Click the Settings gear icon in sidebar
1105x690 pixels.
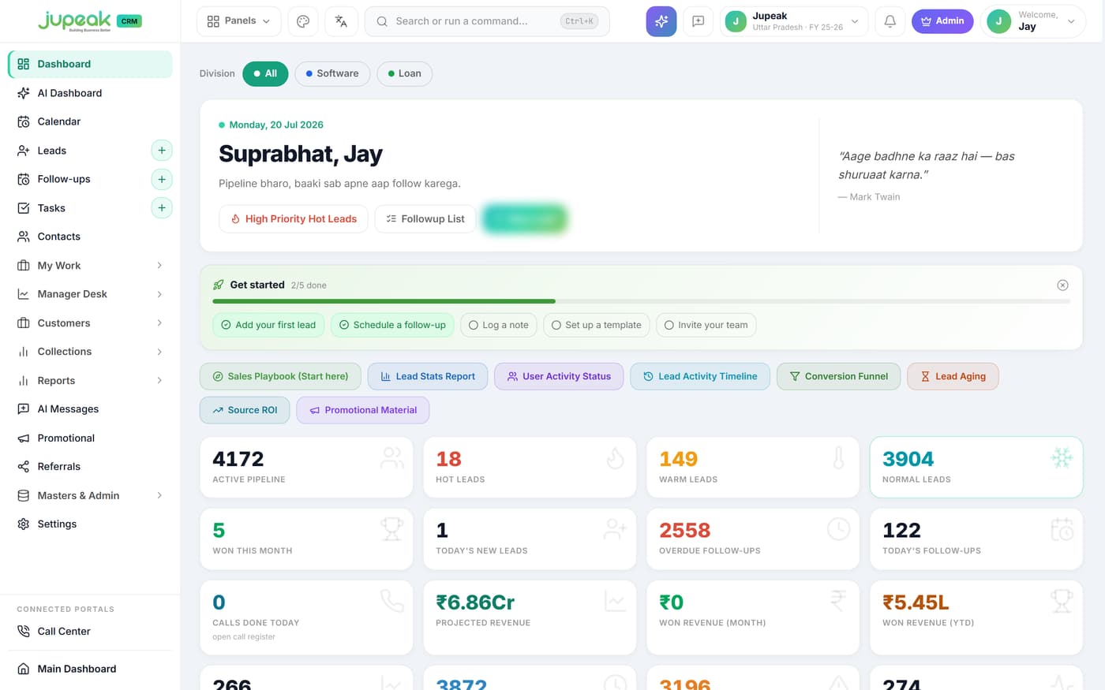(24, 524)
